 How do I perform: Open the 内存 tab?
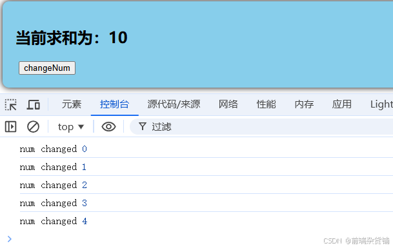(304, 104)
